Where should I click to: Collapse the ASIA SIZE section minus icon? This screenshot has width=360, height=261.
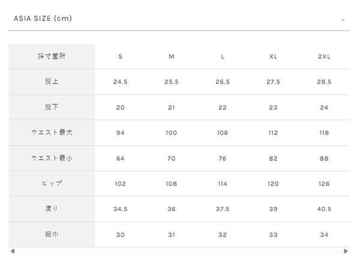coord(343,20)
